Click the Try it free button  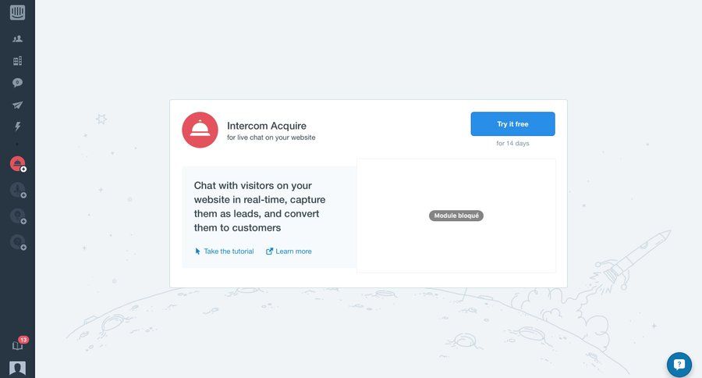coord(512,123)
